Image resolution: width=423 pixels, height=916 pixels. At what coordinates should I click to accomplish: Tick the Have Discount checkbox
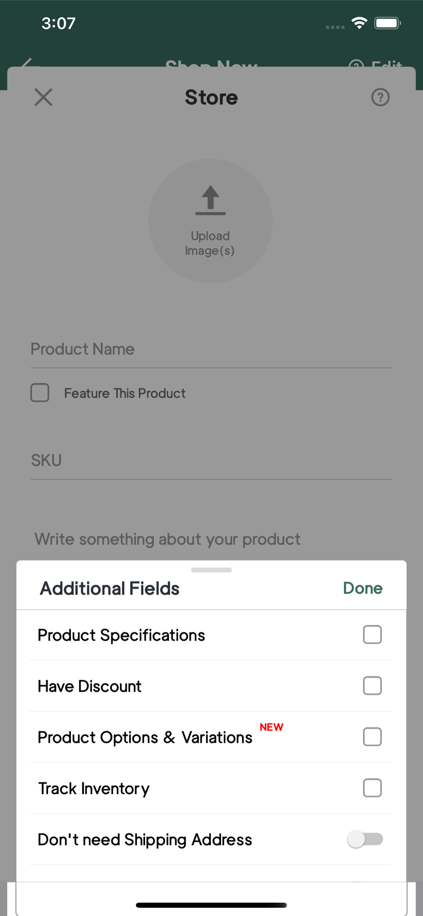(x=372, y=686)
